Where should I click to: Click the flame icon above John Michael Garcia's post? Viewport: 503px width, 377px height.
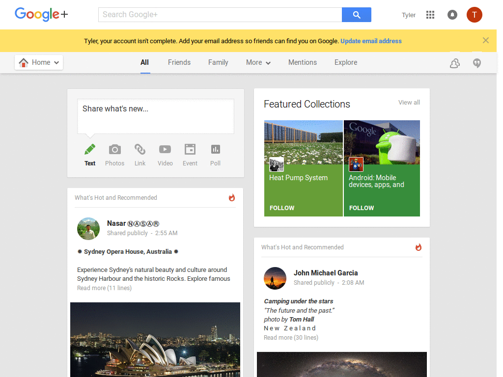coord(419,247)
